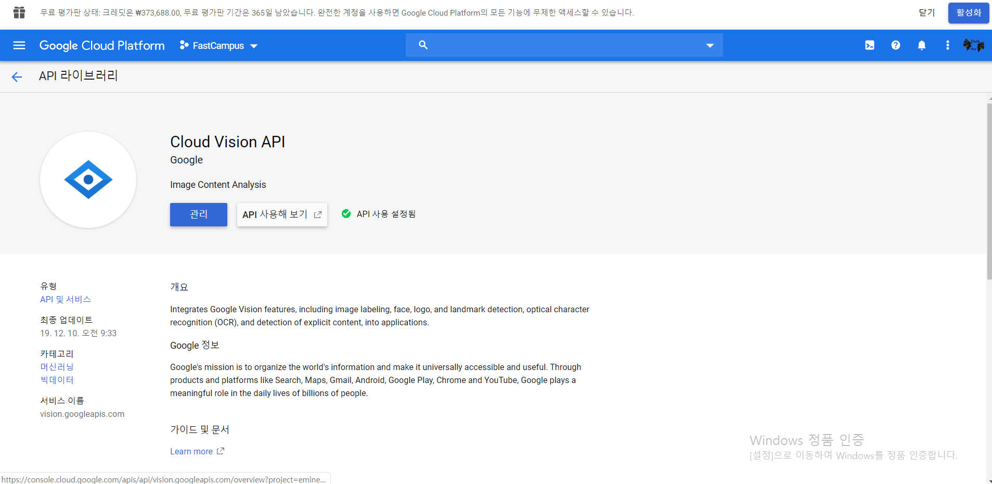Open the Learn more link
992x484 pixels.
click(197, 451)
